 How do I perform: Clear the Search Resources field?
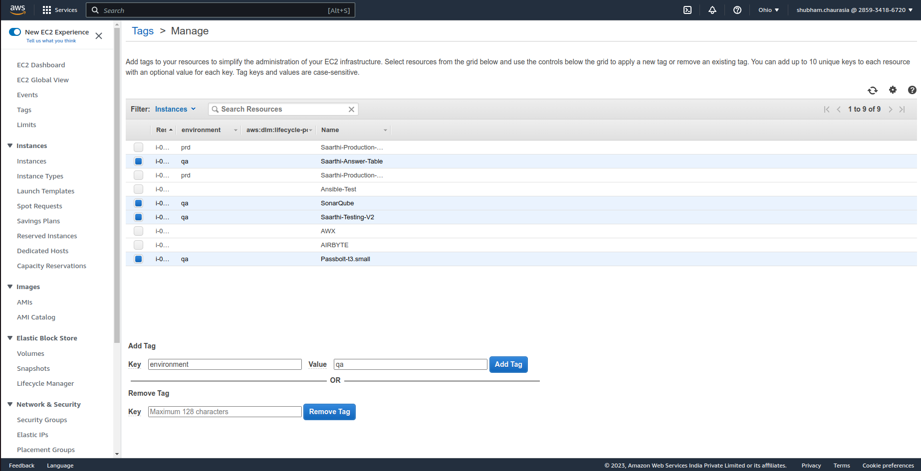pos(351,109)
